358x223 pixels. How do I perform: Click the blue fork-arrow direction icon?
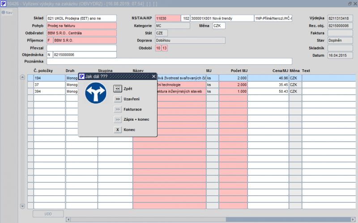[96, 93]
